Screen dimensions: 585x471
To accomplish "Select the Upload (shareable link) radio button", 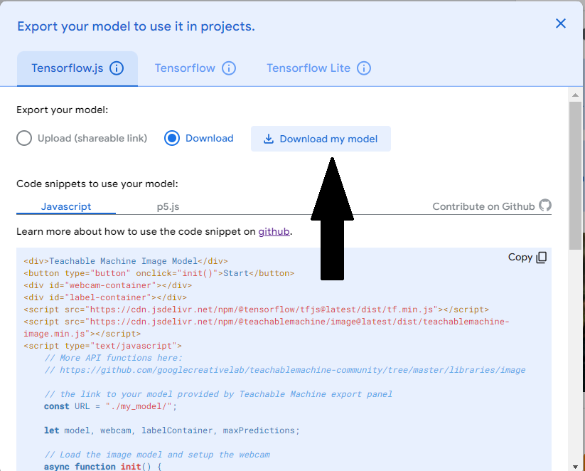I will click(x=24, y=138).
